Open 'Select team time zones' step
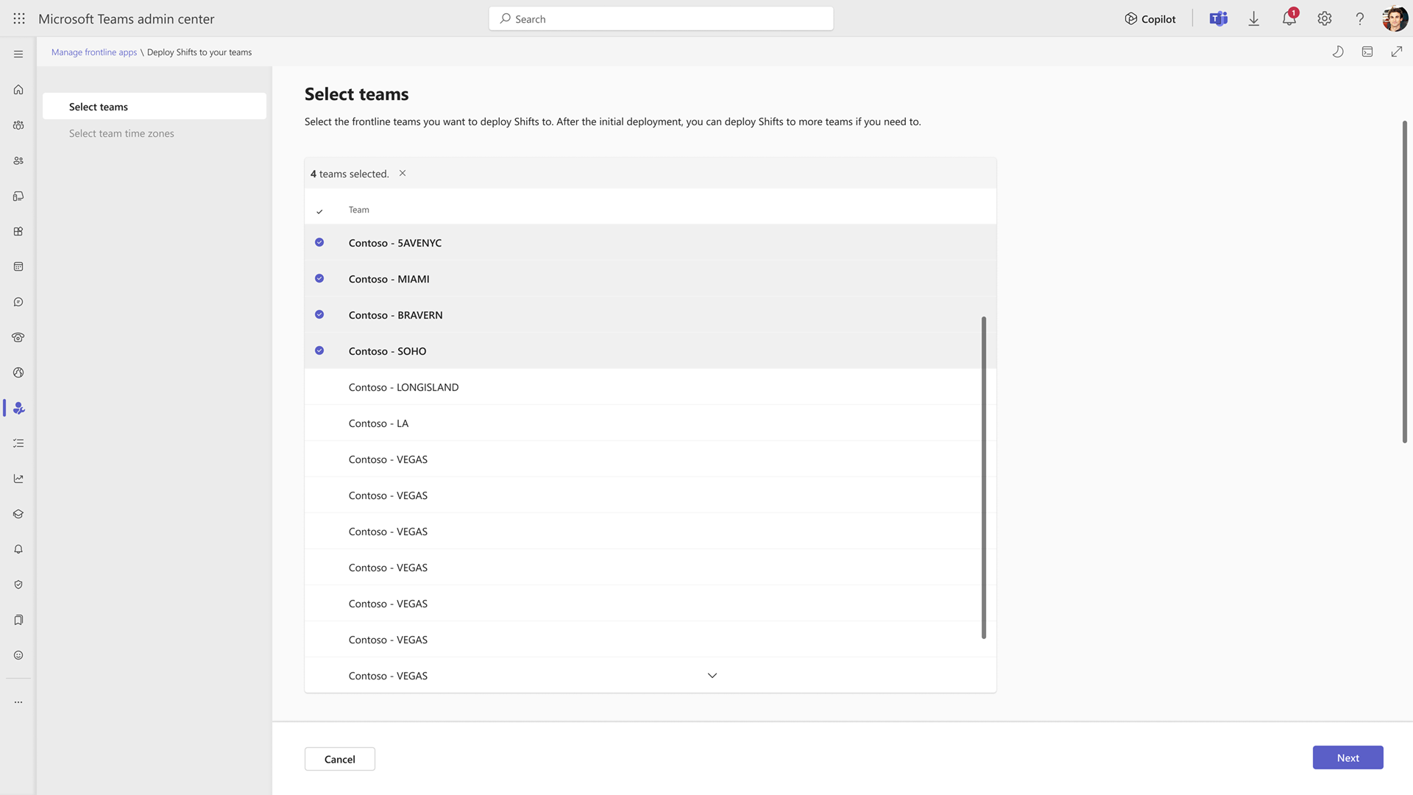 coord(121,133)
